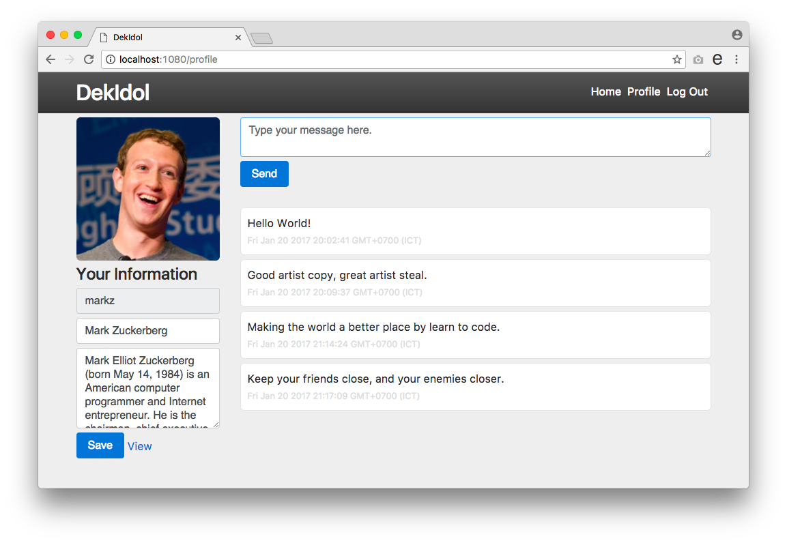Open the Chrome three-dot menu
The image size is (787, 543).
tap(736, 59)
